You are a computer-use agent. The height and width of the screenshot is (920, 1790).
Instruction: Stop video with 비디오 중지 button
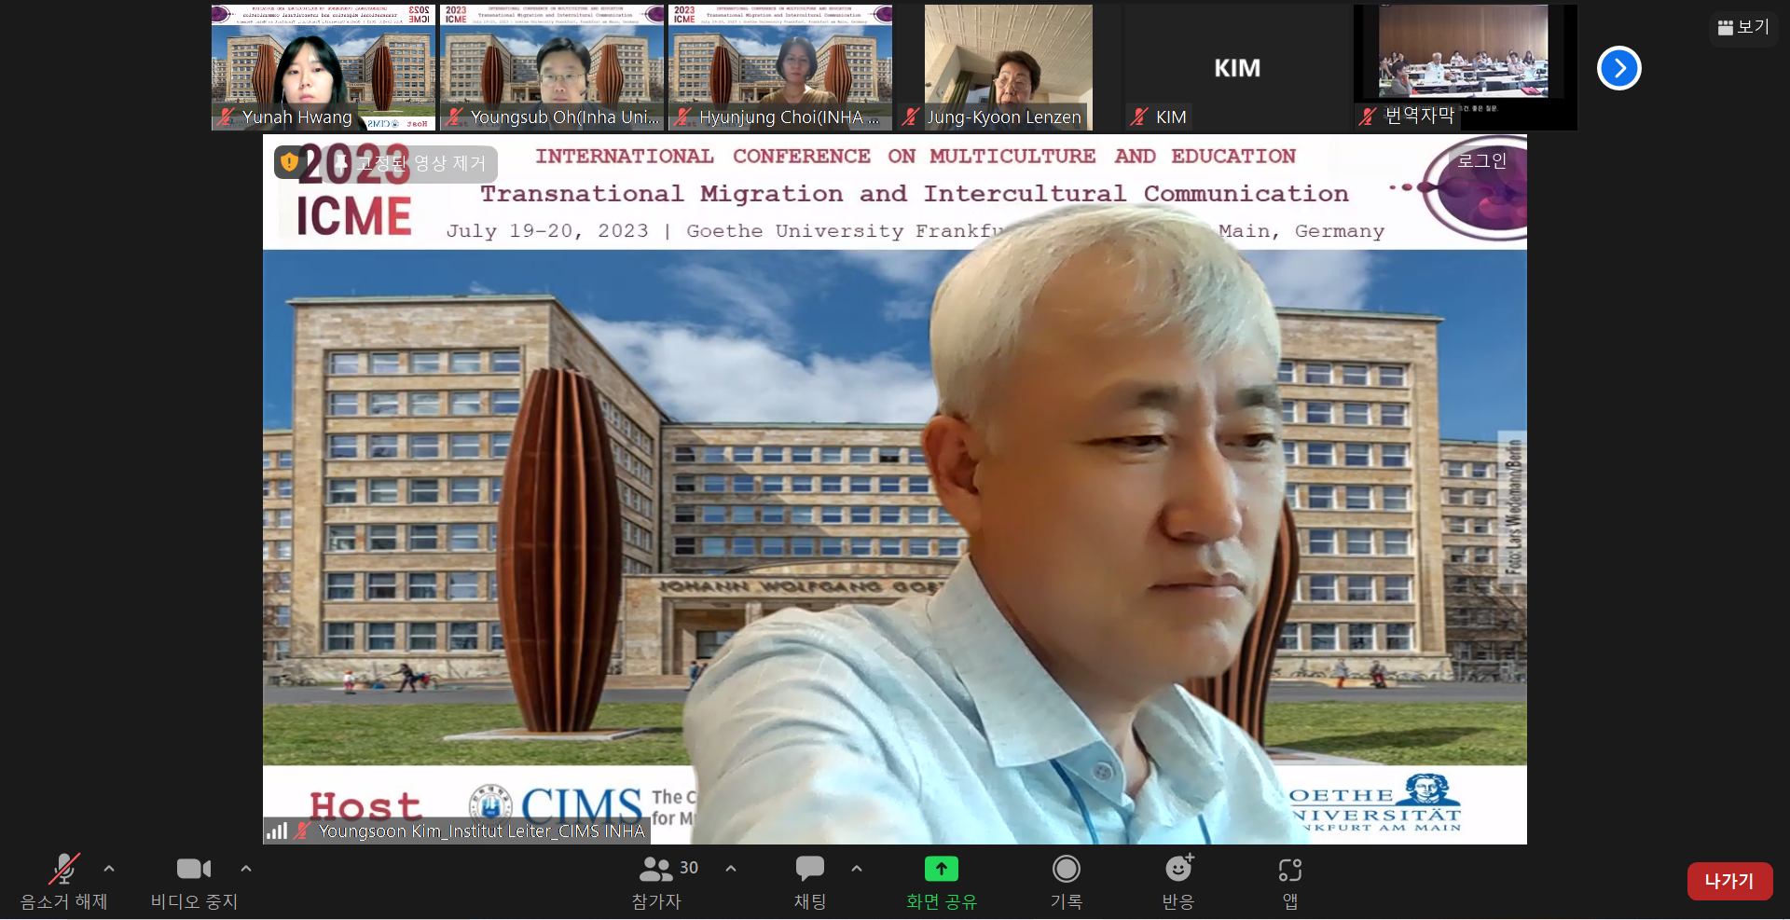click(194, 881)
